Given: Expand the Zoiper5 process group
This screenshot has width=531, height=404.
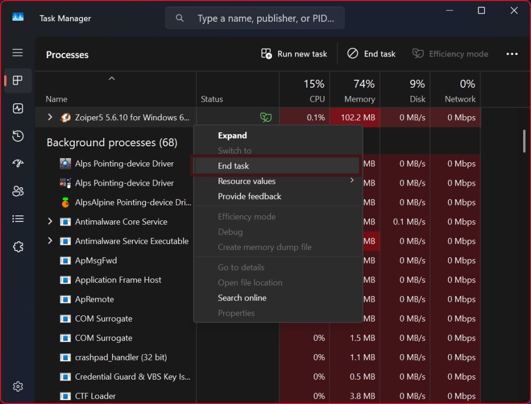Looking at the screenshot, I should 50,117.
